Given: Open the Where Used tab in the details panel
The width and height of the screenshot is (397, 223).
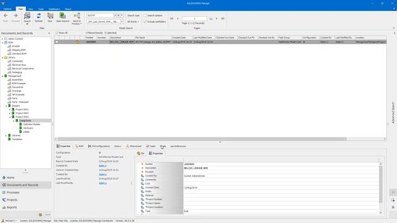Looking at the screenshot, I should point(134,146).
